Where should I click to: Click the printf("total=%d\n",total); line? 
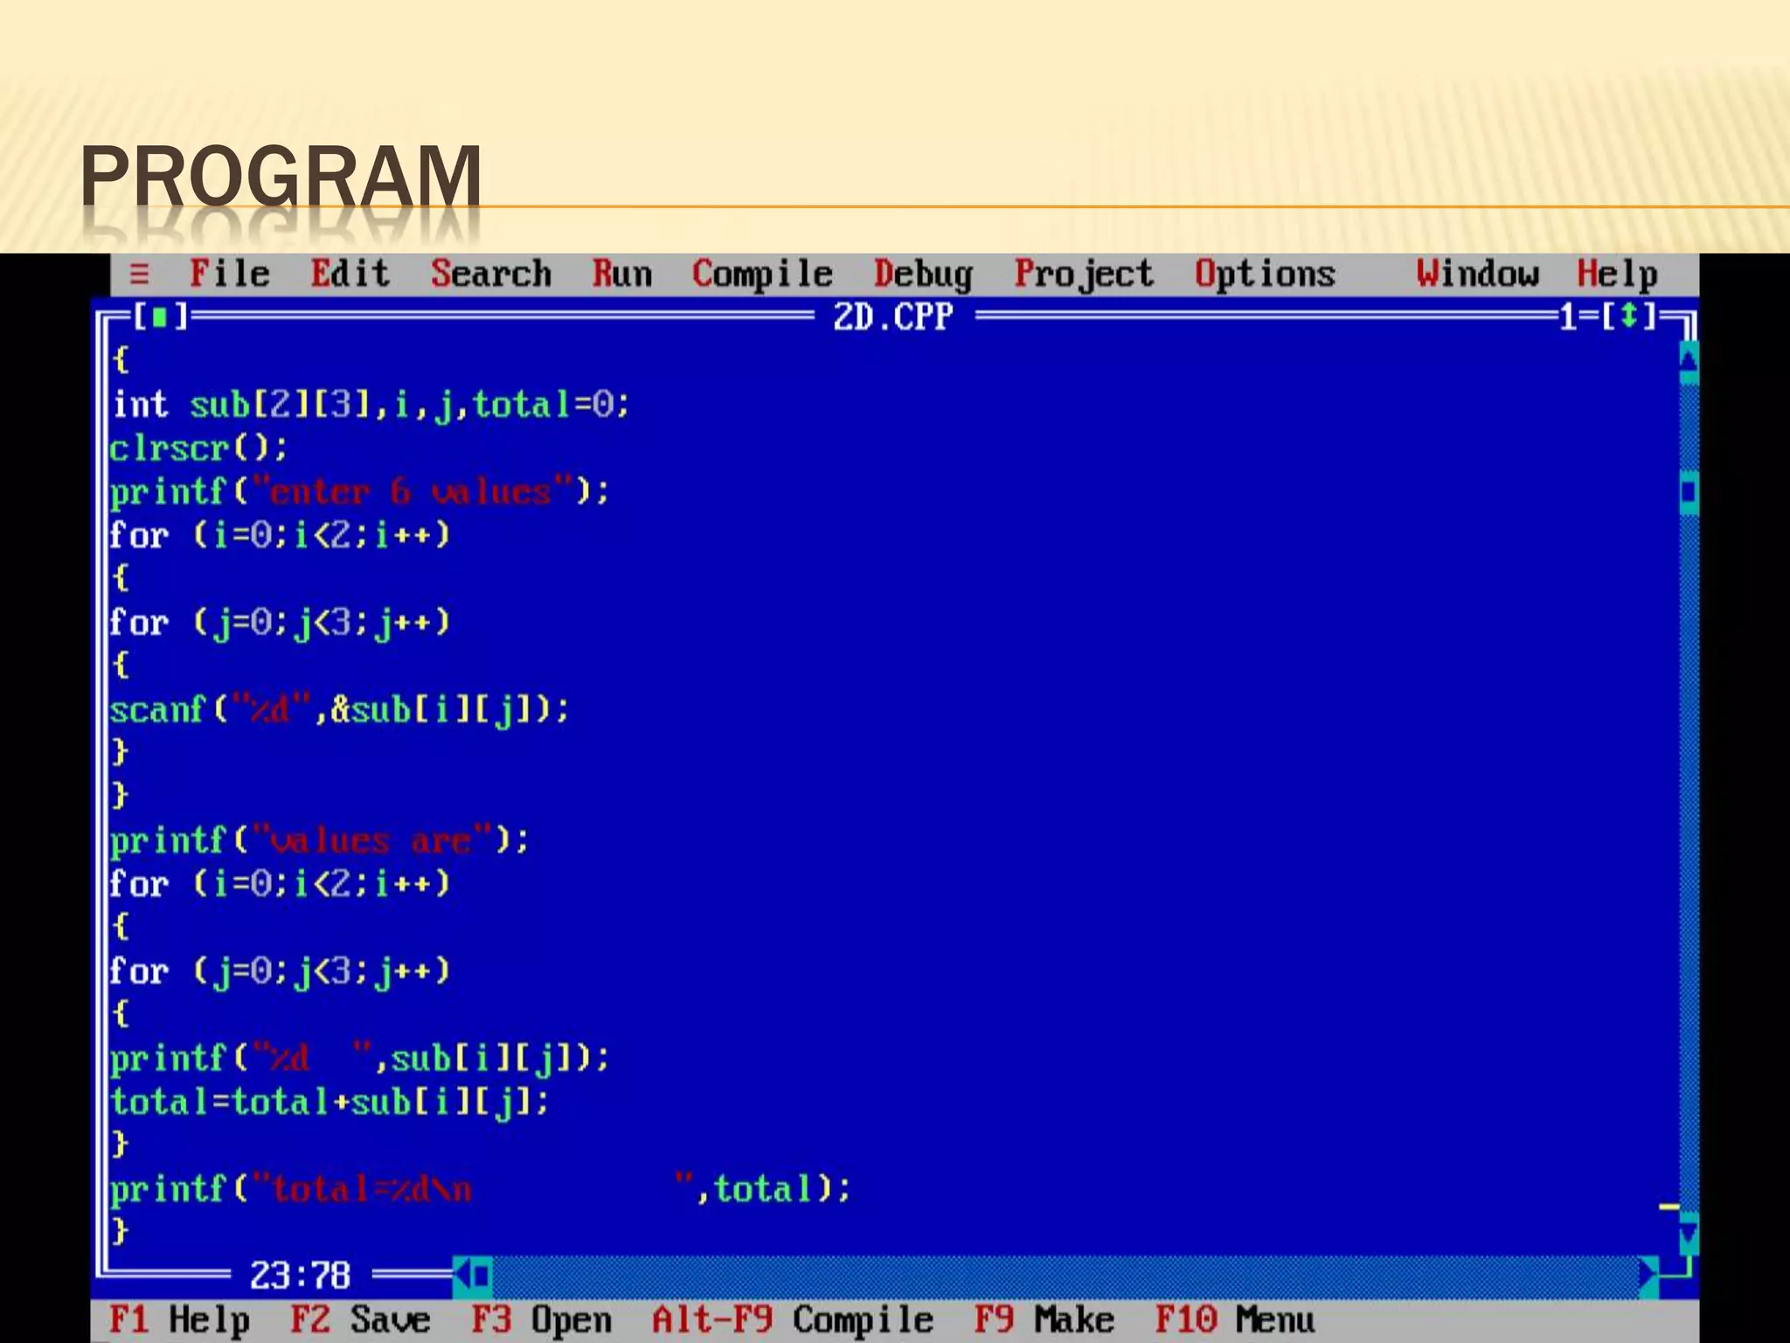pos(481,1190)
